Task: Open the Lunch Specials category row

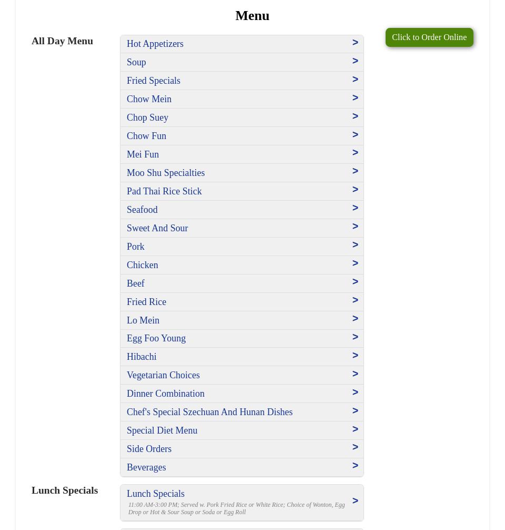Action: [241, 502]
